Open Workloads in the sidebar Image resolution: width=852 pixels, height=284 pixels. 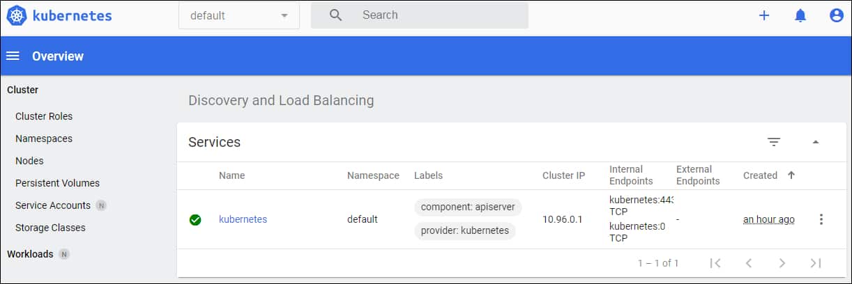click(x=30, y=254)
